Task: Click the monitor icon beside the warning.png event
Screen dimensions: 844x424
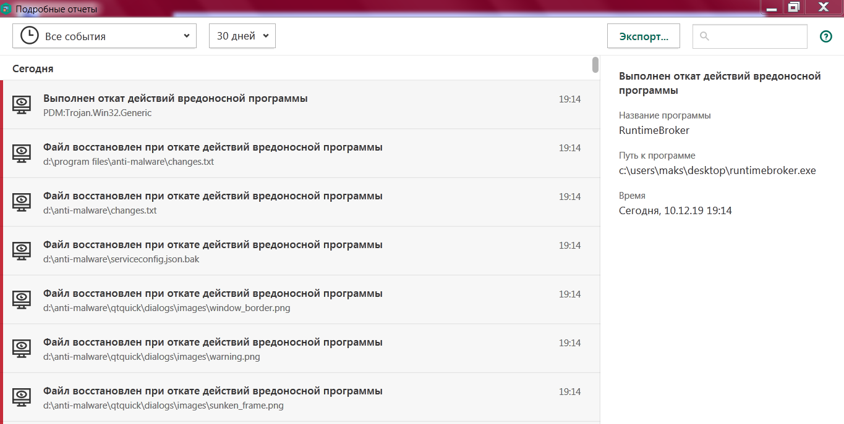Action: pos(22,348)
